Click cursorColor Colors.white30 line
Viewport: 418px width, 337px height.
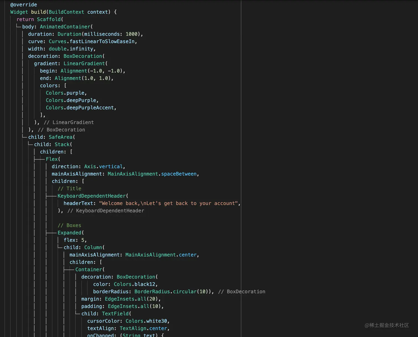click(128, 321)
